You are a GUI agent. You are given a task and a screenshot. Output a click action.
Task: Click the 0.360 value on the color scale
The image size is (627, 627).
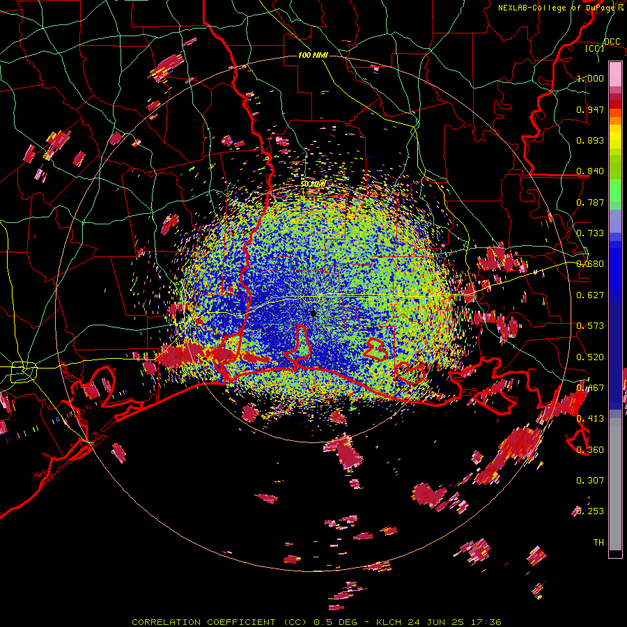[590, 450]
